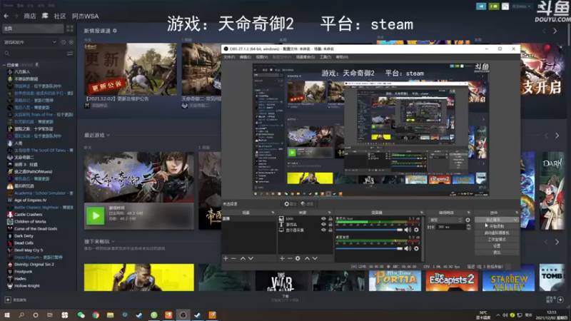Open advanced filter sliders icon in Steam sidebar
571x321 pixels.
(70, 53)
